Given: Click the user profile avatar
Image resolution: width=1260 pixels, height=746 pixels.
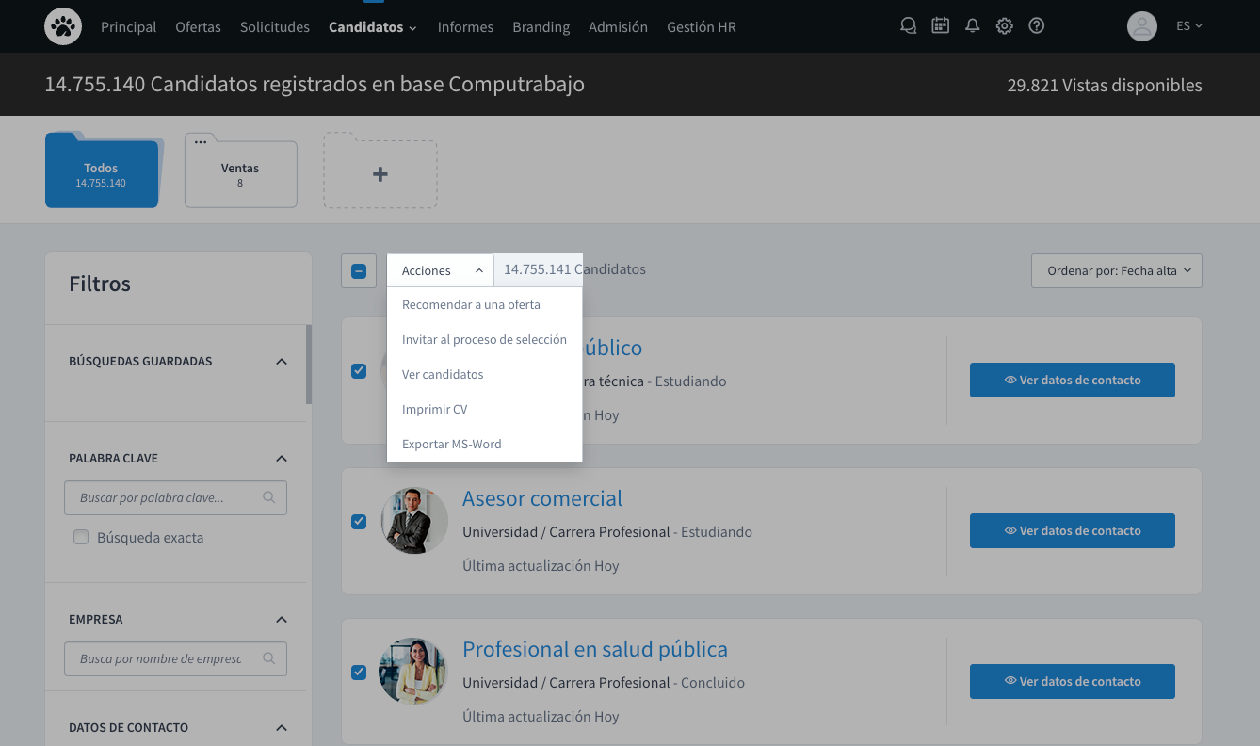Looking at the screenshot, I should click(x=1141, y=26).
